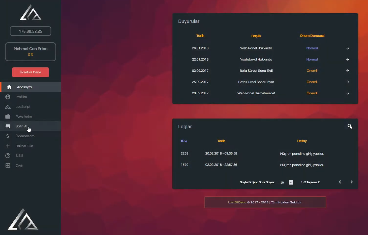Click log detail text in row 2258

302,154
